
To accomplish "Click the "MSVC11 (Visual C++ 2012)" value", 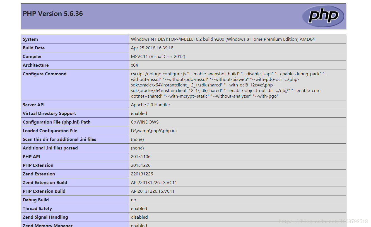I will [x=158, y=57].
